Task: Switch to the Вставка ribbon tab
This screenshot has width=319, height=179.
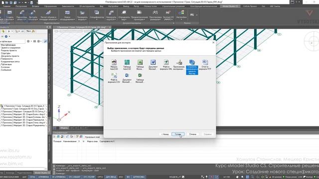Action: (35, 6)
